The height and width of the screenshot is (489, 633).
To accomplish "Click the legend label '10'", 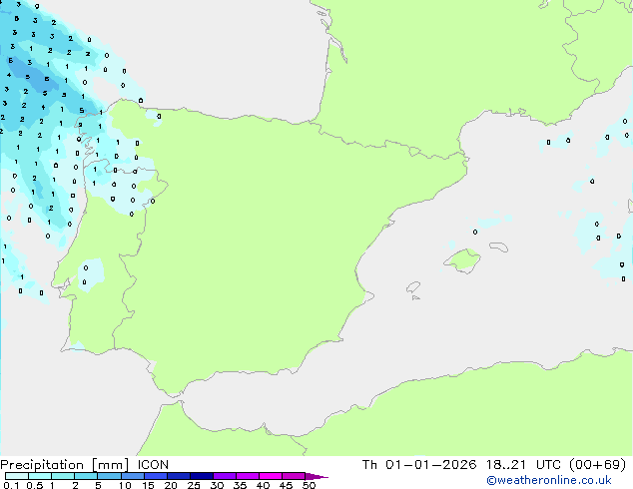I will [125, 485].
